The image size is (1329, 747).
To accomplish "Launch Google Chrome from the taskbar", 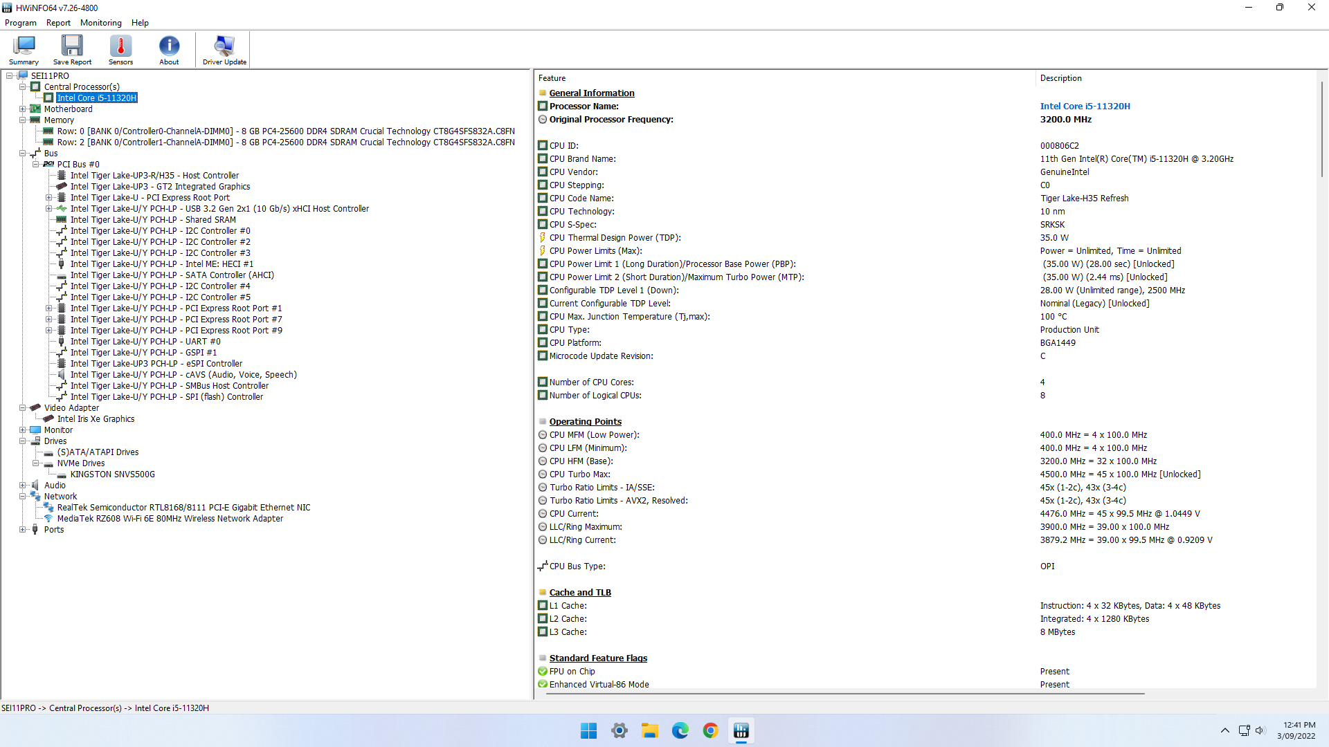I will coord(710,730).
